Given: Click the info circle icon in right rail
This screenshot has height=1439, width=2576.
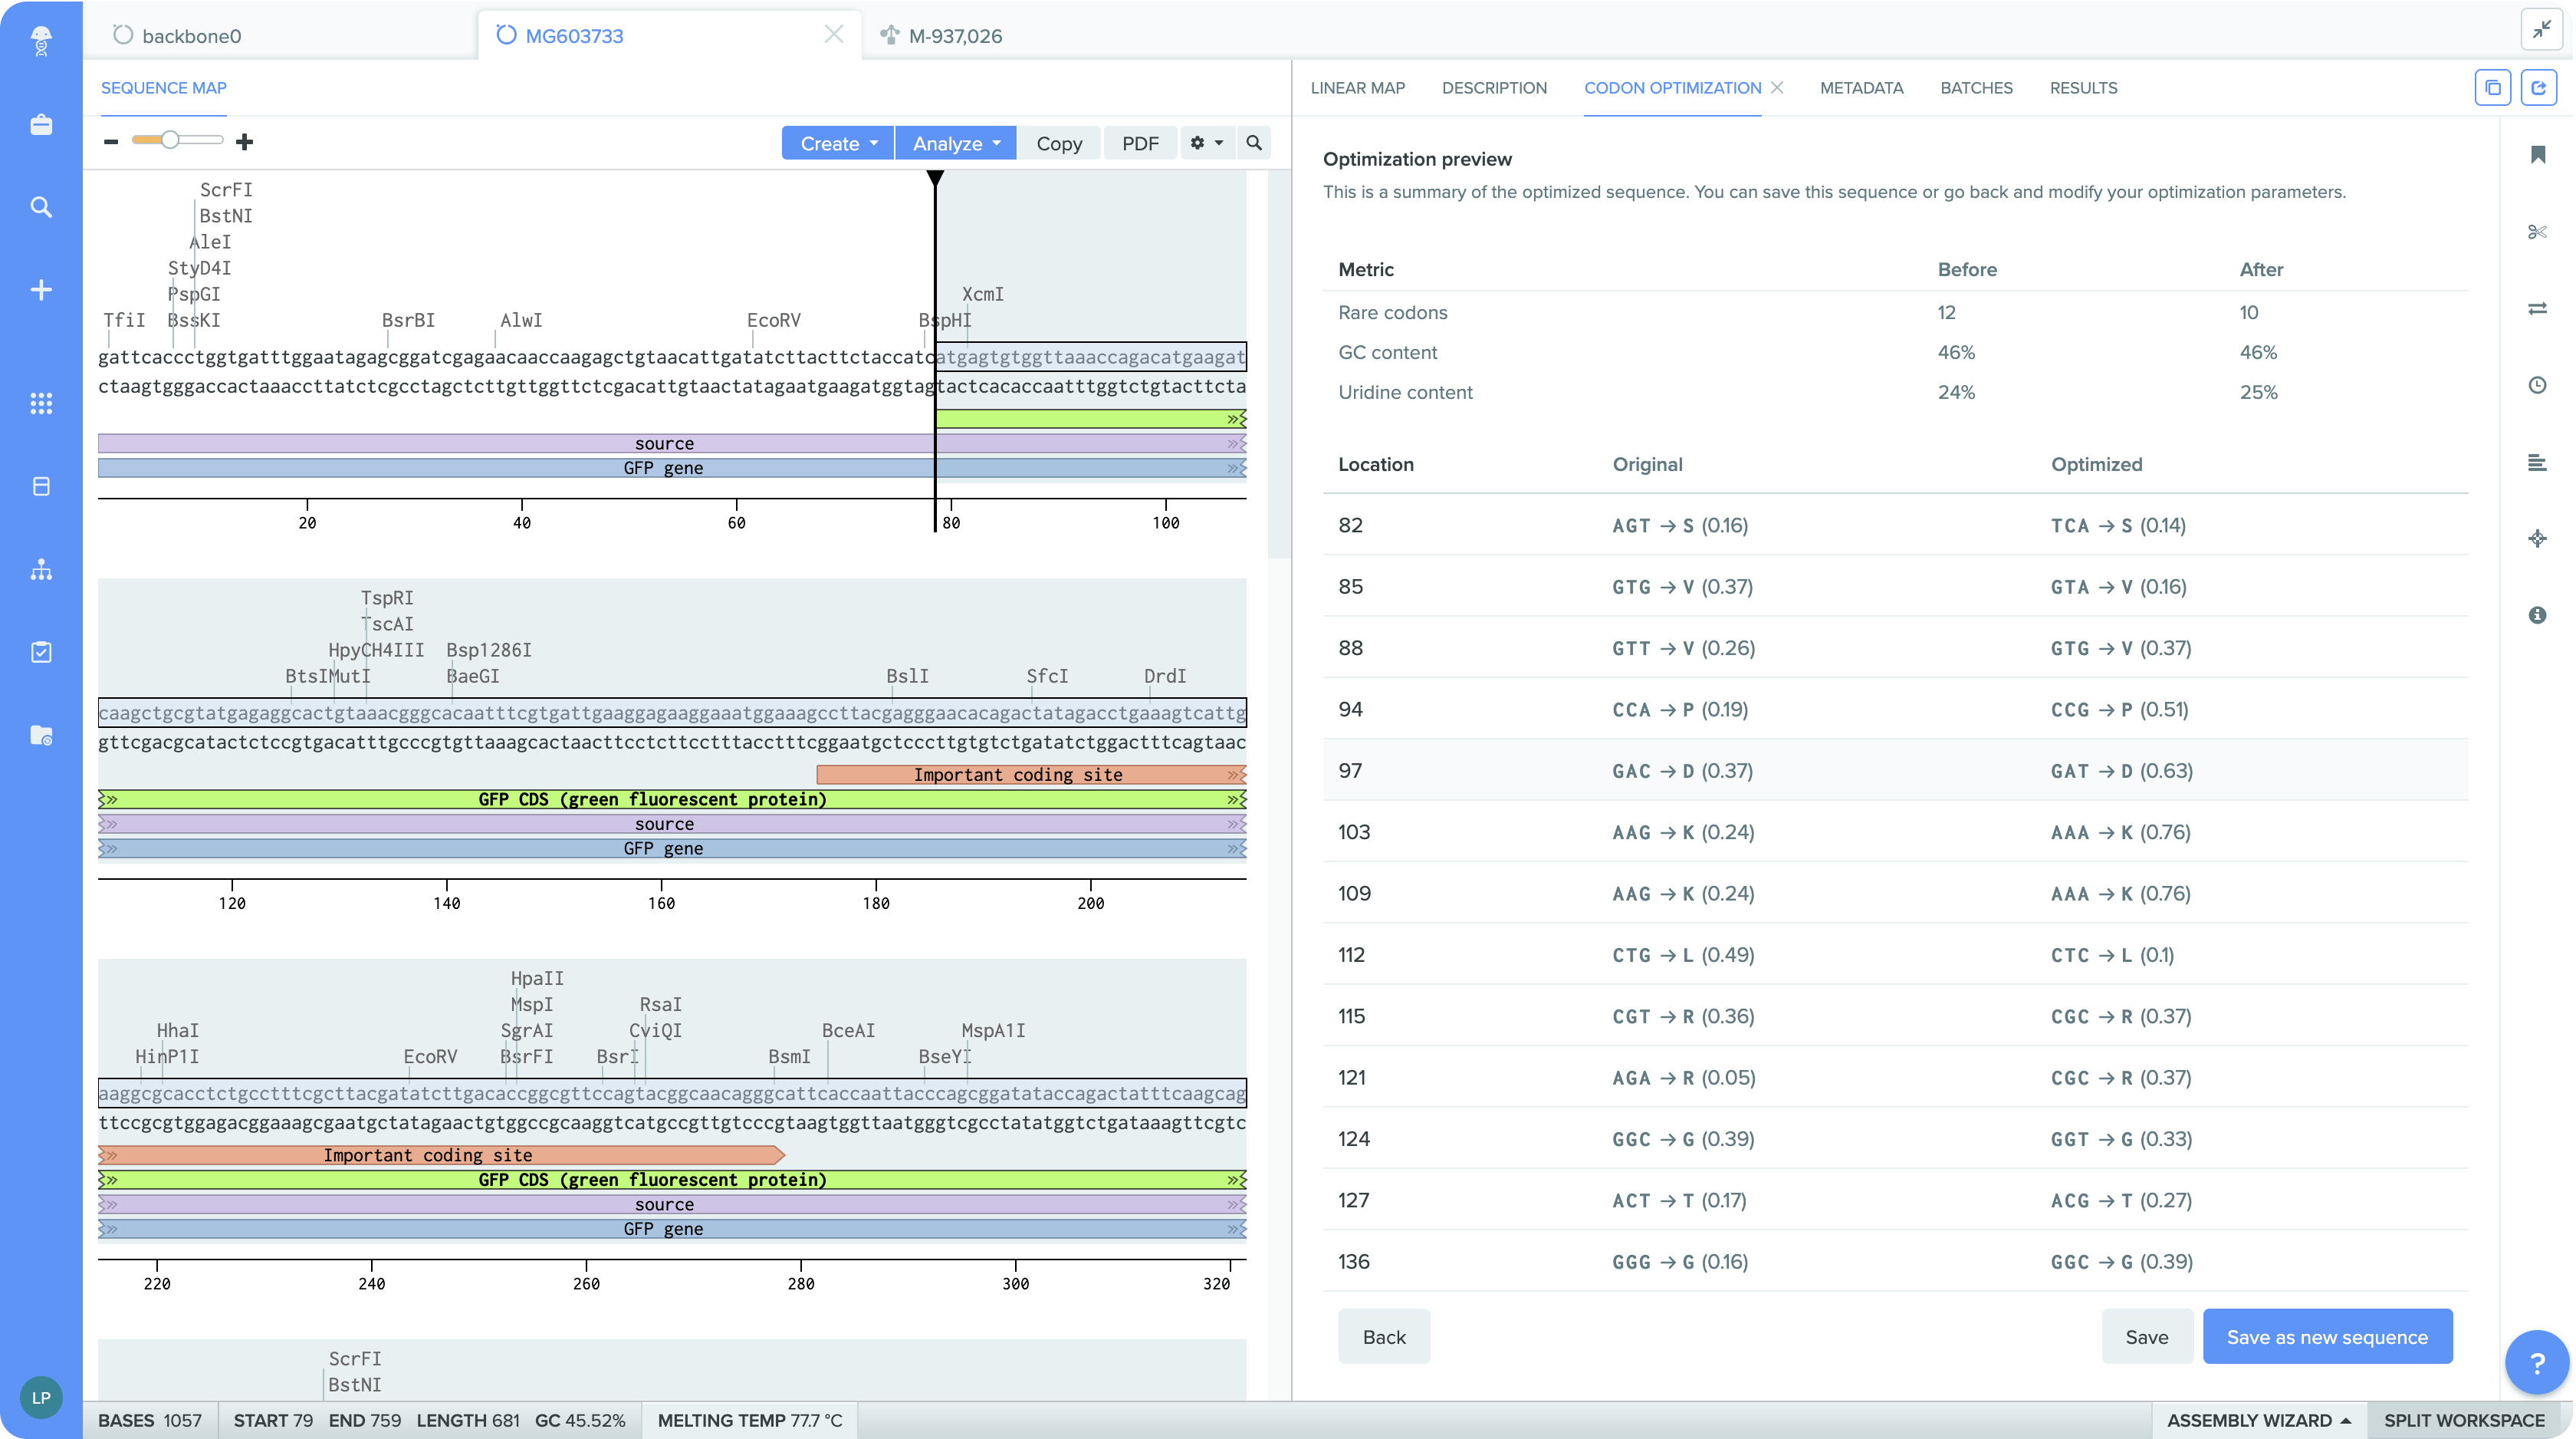Looking at the screenshot, I should click(x=2537, y=615).
